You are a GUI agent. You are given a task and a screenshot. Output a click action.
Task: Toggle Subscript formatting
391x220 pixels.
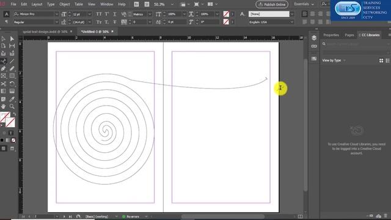(107, 22)
